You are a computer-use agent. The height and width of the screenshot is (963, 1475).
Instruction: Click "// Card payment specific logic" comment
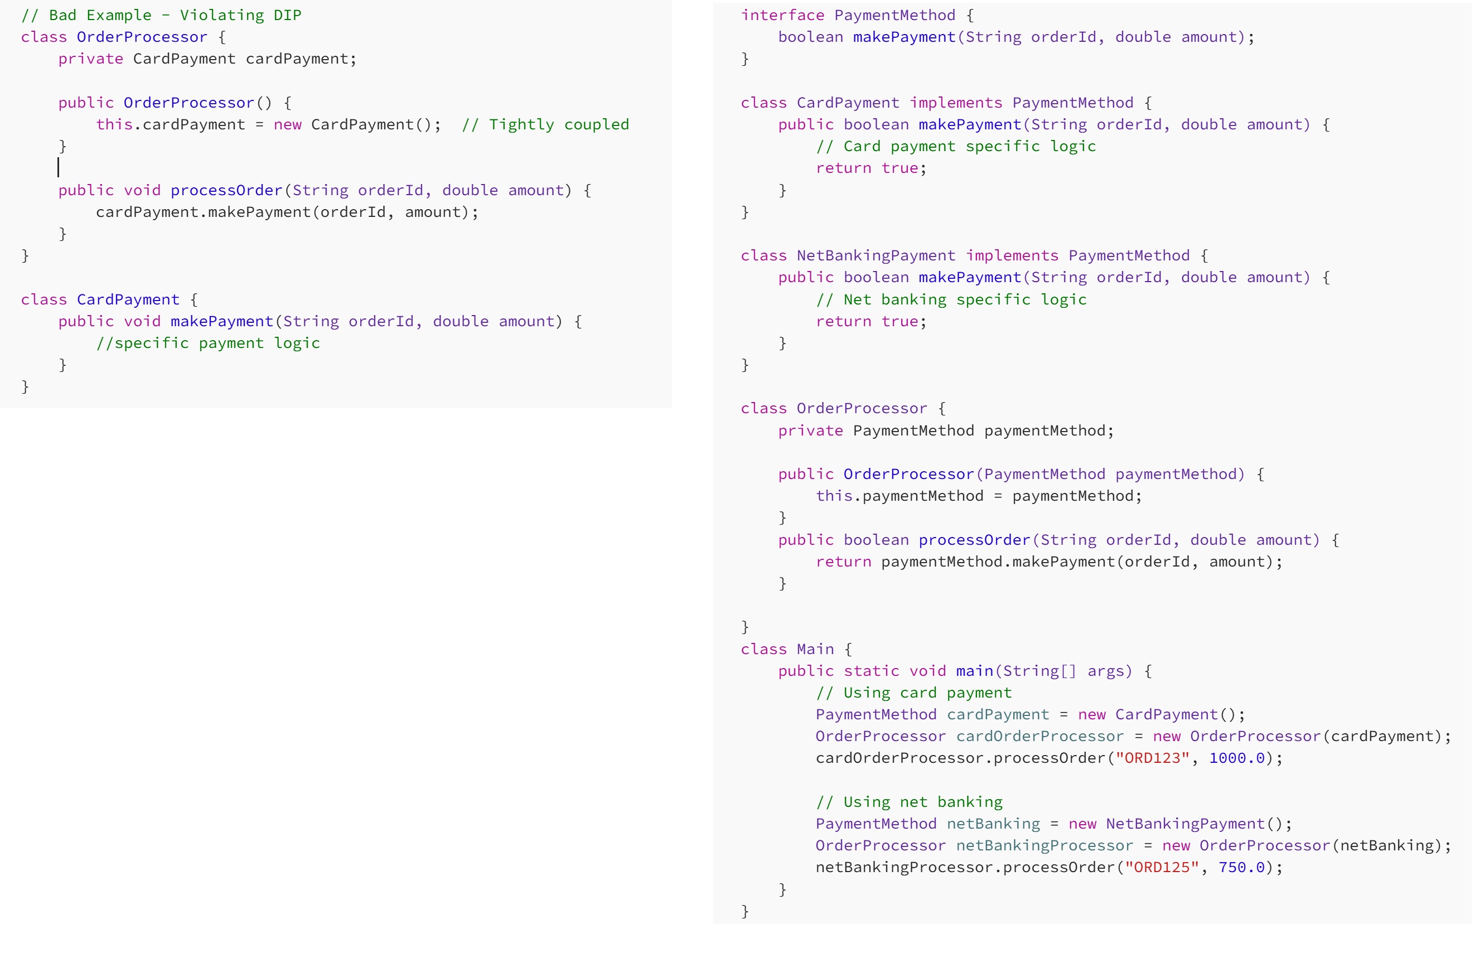tap(956, 146)
